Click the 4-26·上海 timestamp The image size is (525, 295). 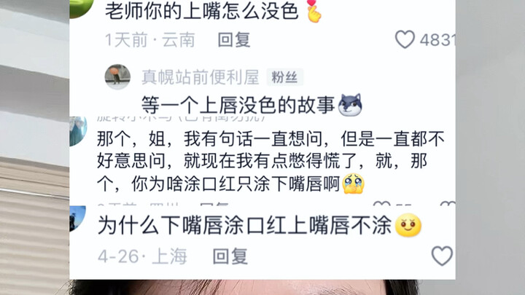tap(142, 256)
